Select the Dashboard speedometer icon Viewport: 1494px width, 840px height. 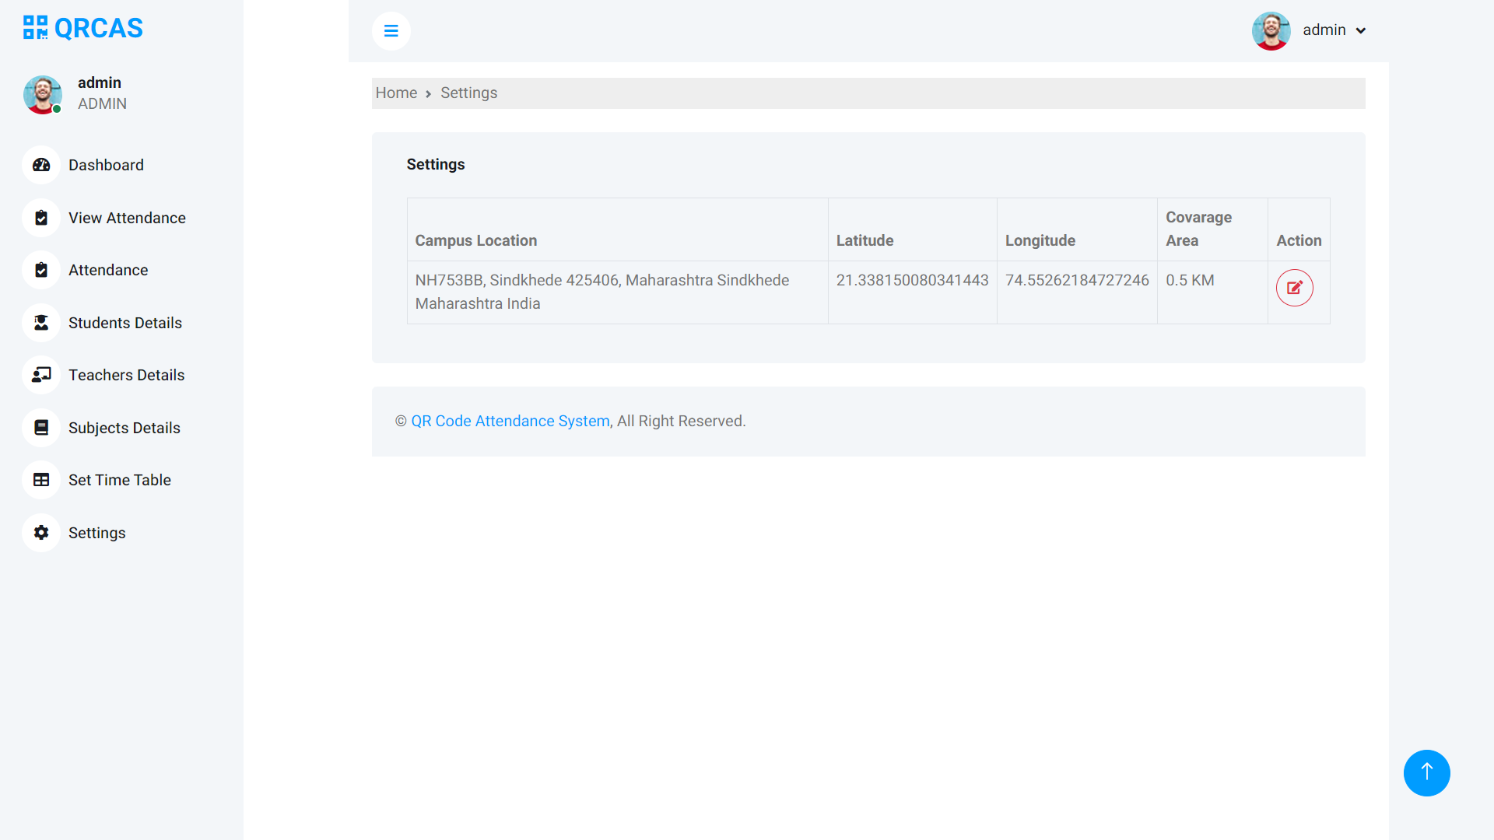click(41, 165)
